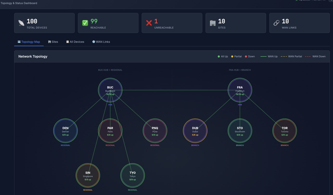Click the "REGIONAL" label under the PNQ node
The image size is (333, 195).
(155, 145)
